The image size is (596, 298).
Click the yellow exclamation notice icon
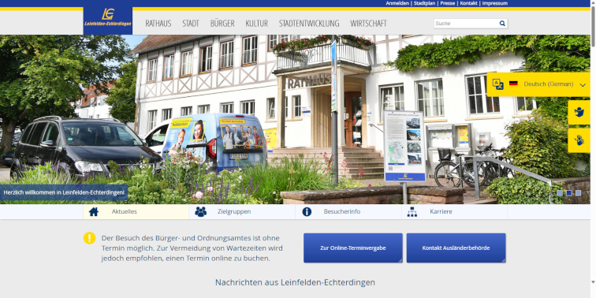point(89,238)
